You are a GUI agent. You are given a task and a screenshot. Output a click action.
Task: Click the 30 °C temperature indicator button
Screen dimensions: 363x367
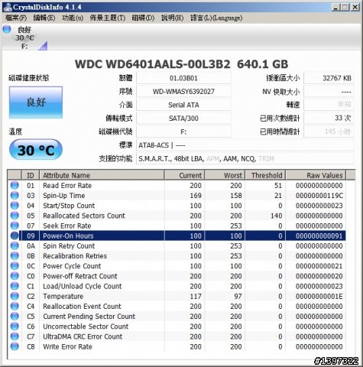(36, 150)
